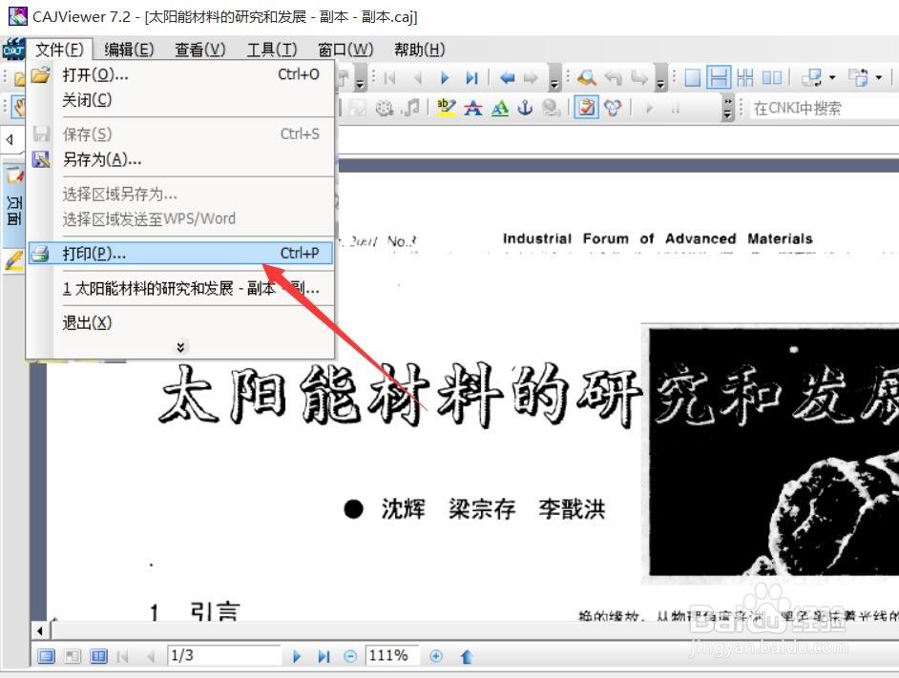Expand the File menu overflow chevron
This screenshot has width=899, height=678.
pos(180,346)
